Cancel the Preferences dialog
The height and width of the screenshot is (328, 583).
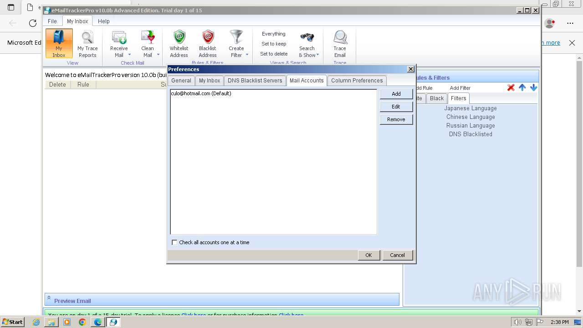(397, 255)
